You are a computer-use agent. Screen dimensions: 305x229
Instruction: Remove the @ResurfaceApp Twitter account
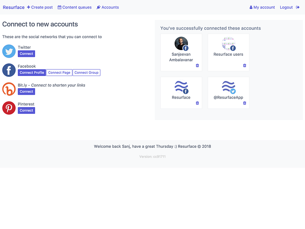tap(245, 103)
